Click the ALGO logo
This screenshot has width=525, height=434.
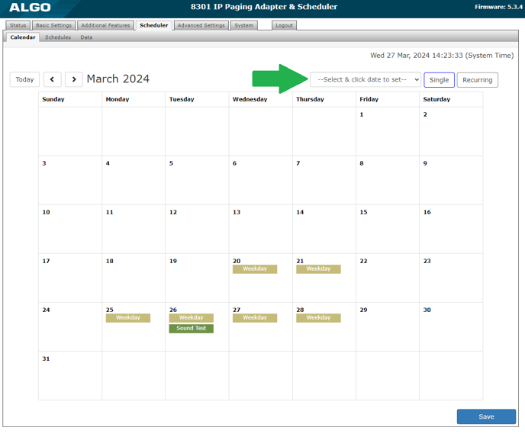31,8
